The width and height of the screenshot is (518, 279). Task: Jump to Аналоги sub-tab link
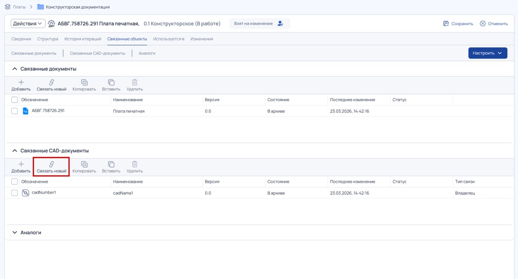147,53
